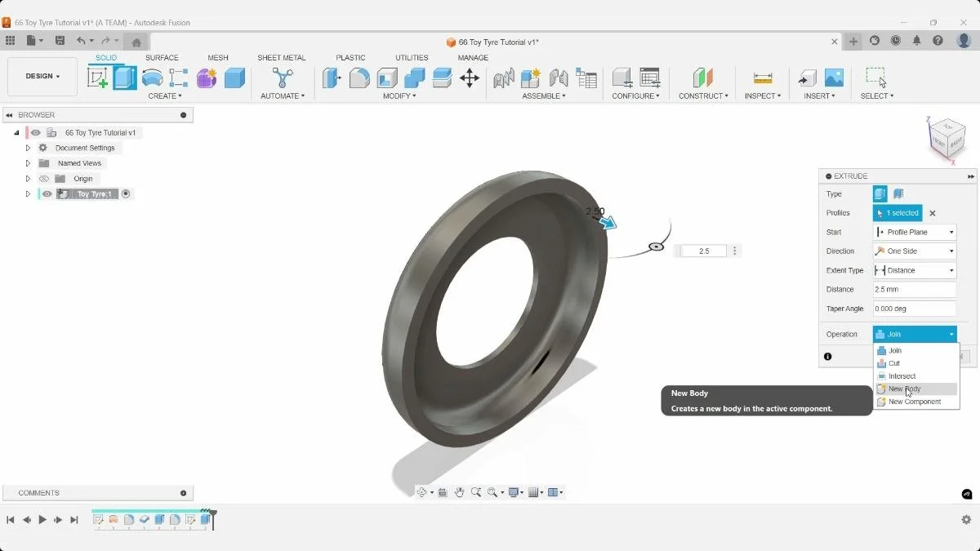
Task: Choose Cut from Operation list
Action: coord(915,363)
